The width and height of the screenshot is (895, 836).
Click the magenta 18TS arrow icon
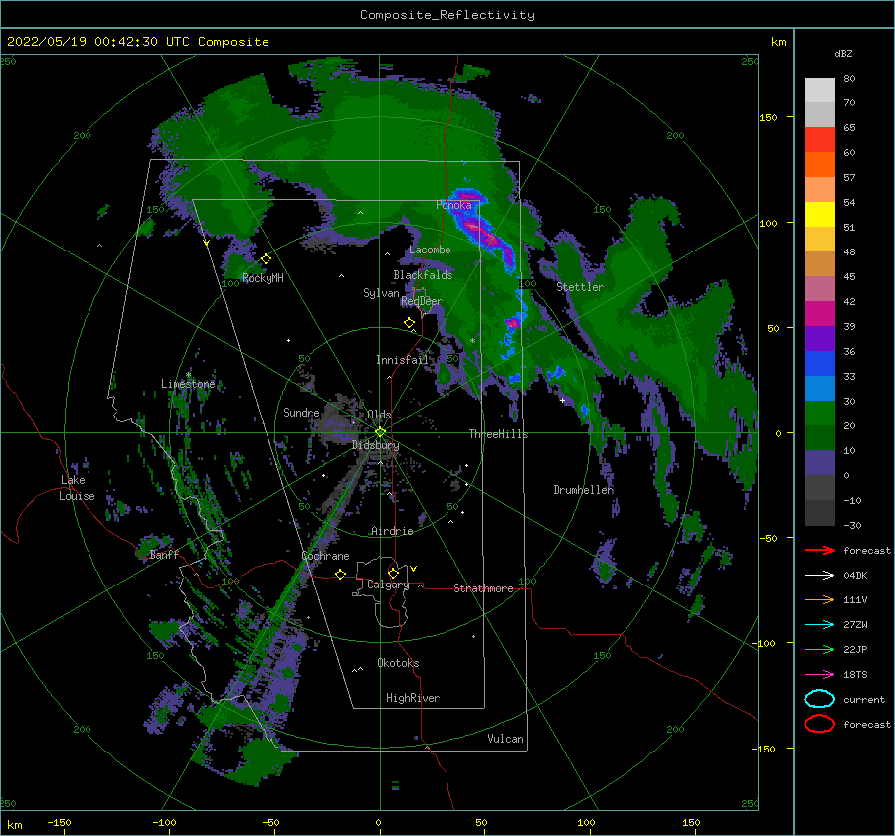click(819, 675)
